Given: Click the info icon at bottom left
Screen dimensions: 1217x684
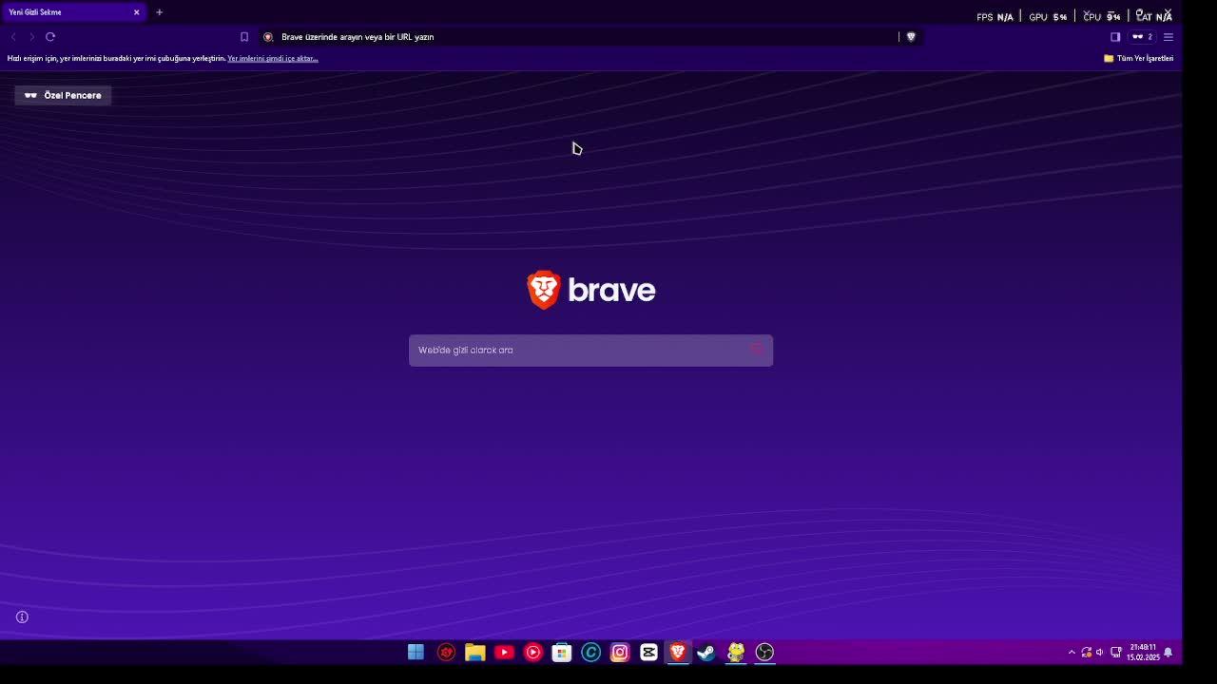Looking at the screenshot, I should (22, 617).
